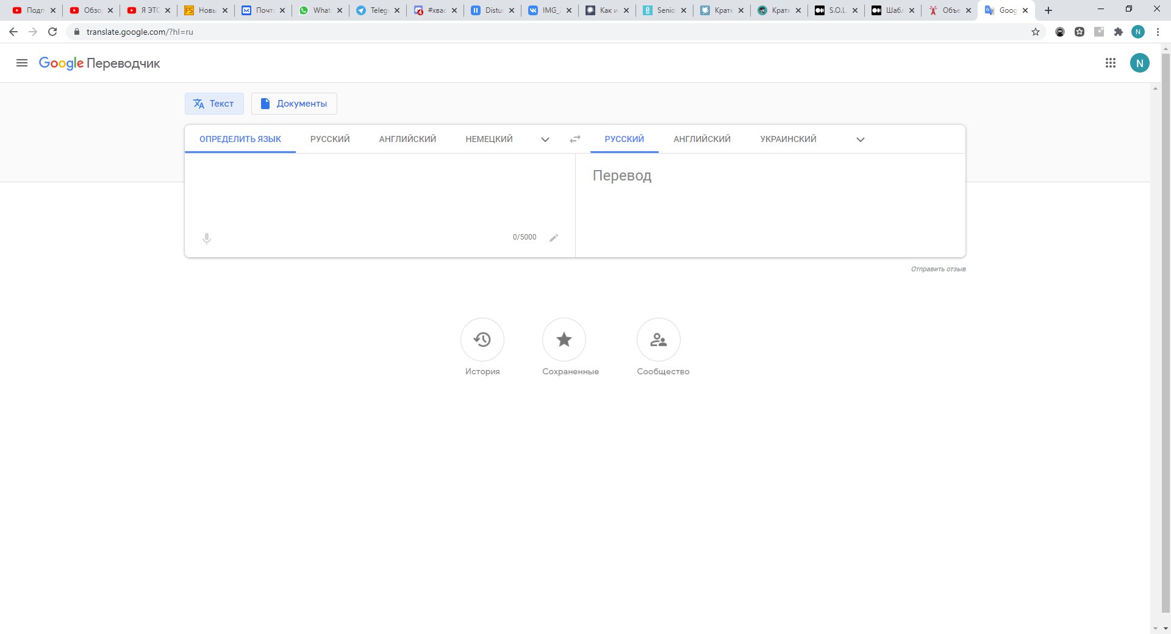Open Сохраненные translations
This screenshot has height=634, width=1171.
click(570, 346)
